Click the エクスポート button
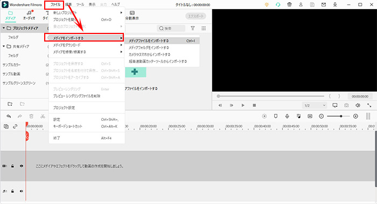This screenshot has height=204, width=377. coord(196,16)
